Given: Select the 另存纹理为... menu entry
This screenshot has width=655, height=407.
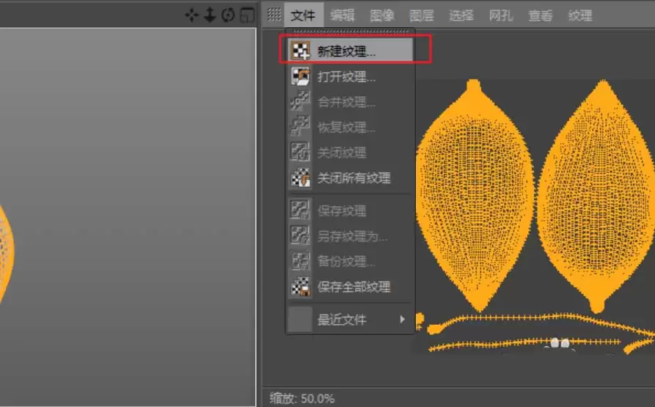Looking at the screenshot, I should click(x=350, y=236).
